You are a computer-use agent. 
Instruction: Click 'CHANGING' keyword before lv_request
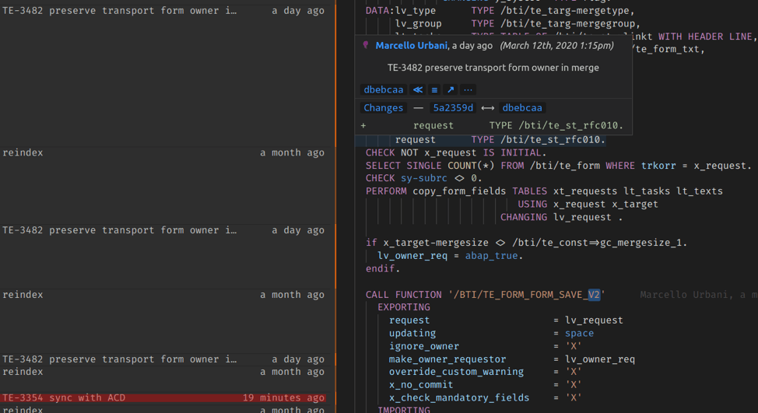click(x=524, y=217)
